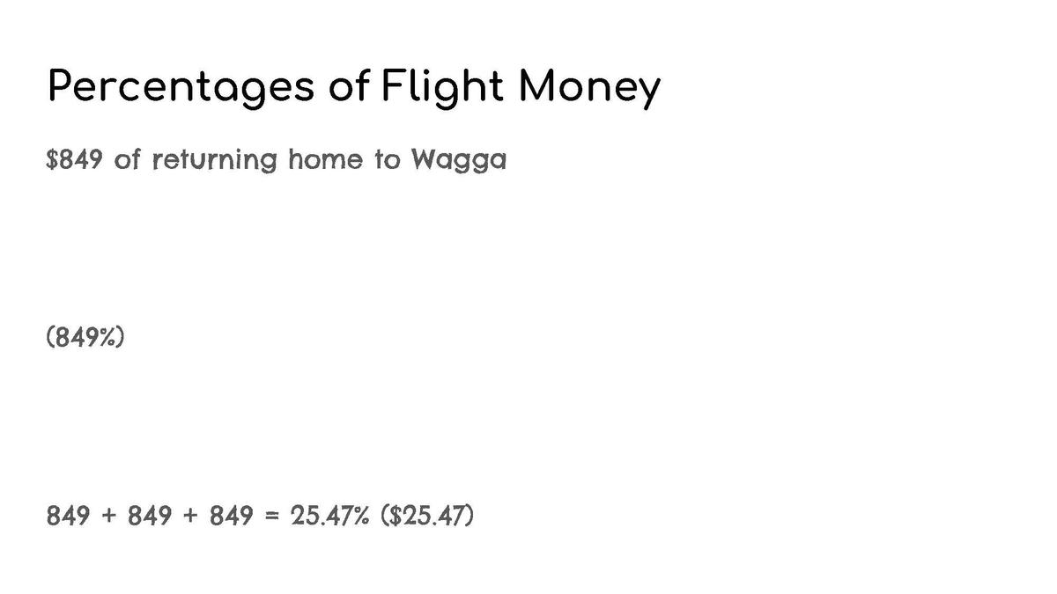Click the 25.47% result value
The image size is (1057, 594).
330,515
